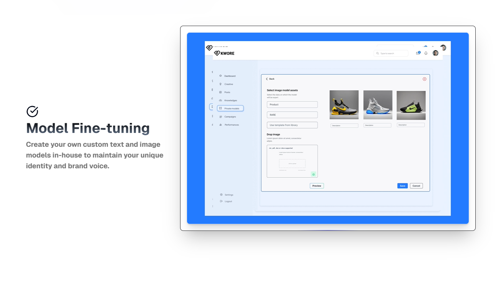Cancel the model asset selection
The height and width of the screenshot is (297, 498).
click(416, 186)
